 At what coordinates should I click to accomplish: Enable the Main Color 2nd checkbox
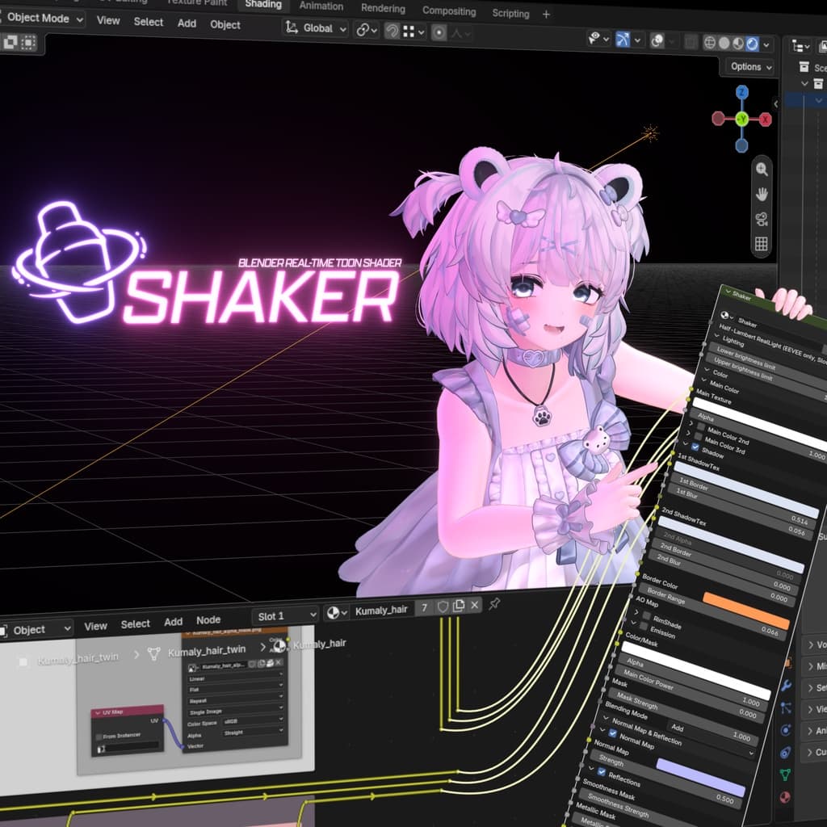[701, 426]
